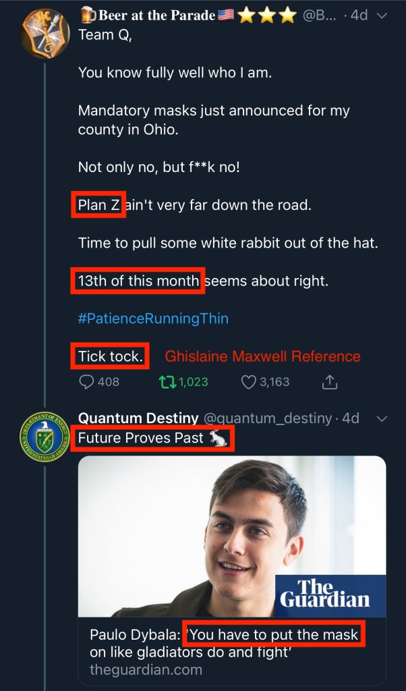This screenshot has width=406, height=691.
Task: Open the Paulo Dybala article headline
Action: 223,643
